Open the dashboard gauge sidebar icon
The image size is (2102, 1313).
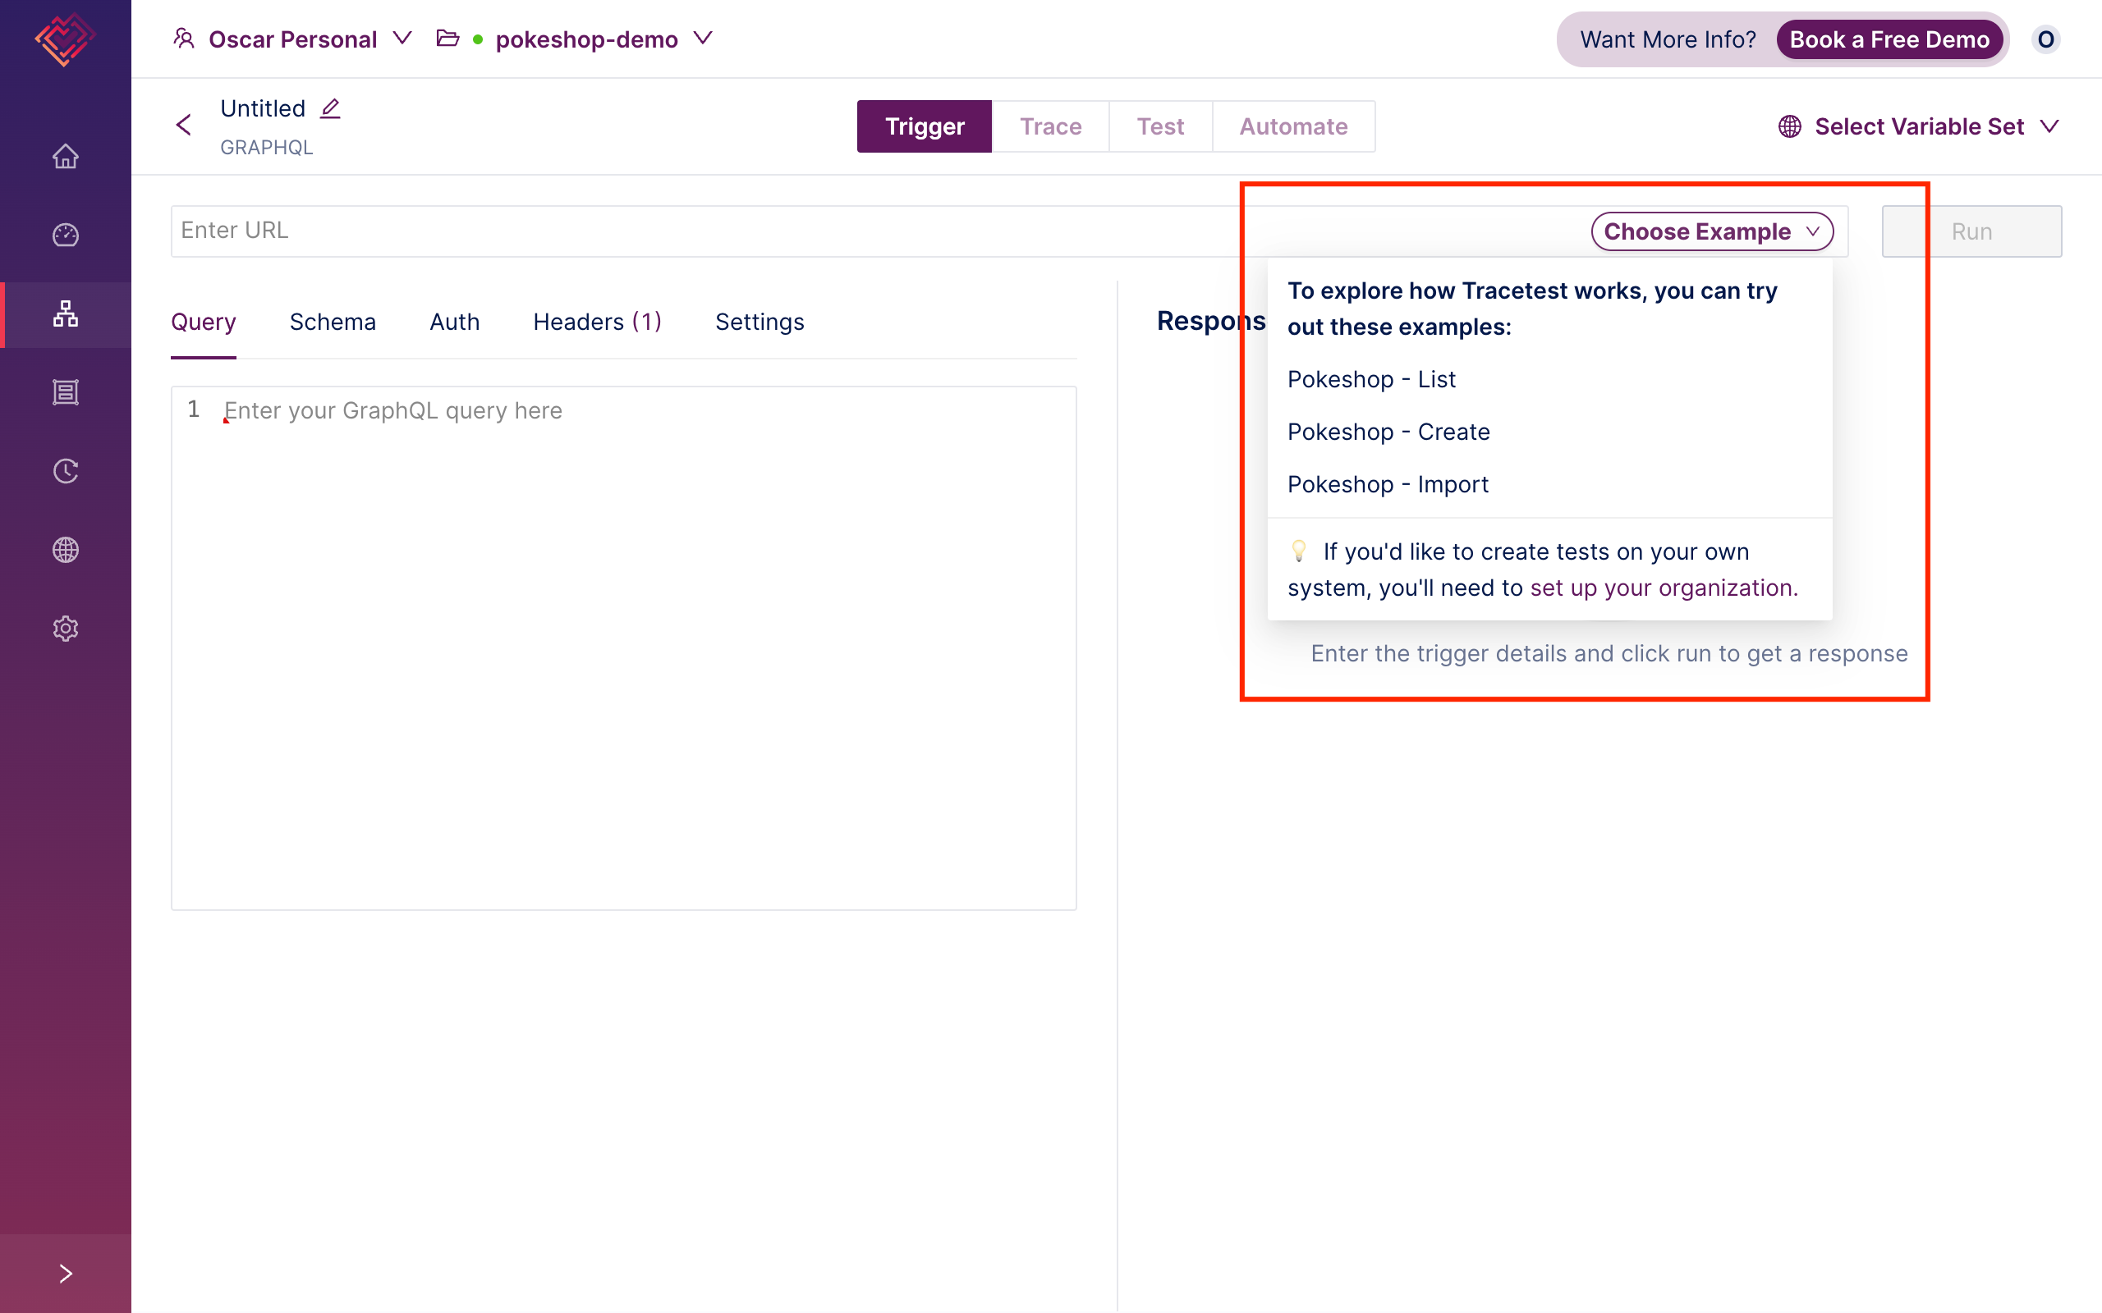(65, 235)
